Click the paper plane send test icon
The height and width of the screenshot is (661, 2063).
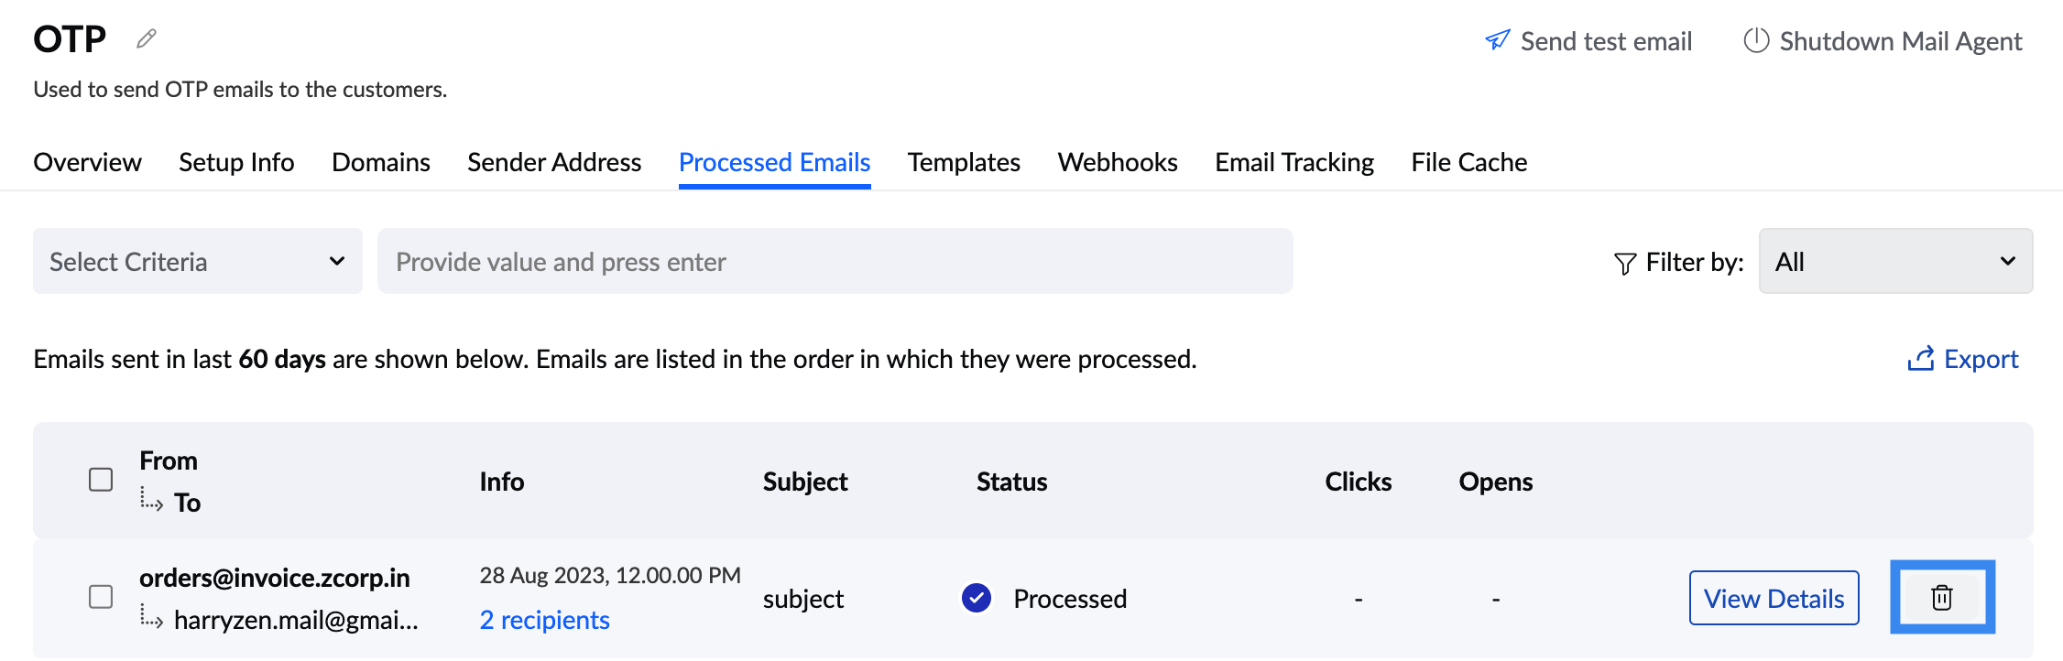pos(1497,40)
